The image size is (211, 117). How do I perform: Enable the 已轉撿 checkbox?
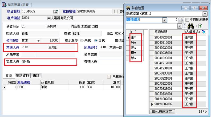[109, 77]
